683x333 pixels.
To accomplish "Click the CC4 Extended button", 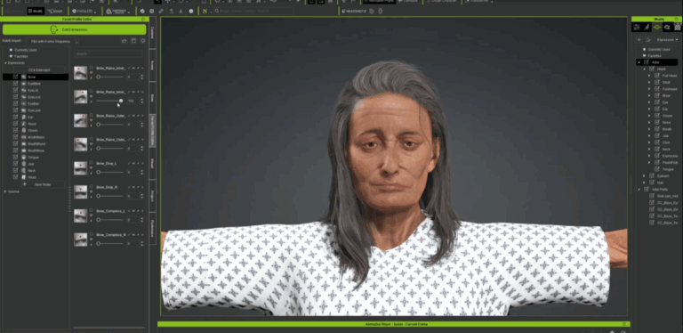I will (39, 69).
